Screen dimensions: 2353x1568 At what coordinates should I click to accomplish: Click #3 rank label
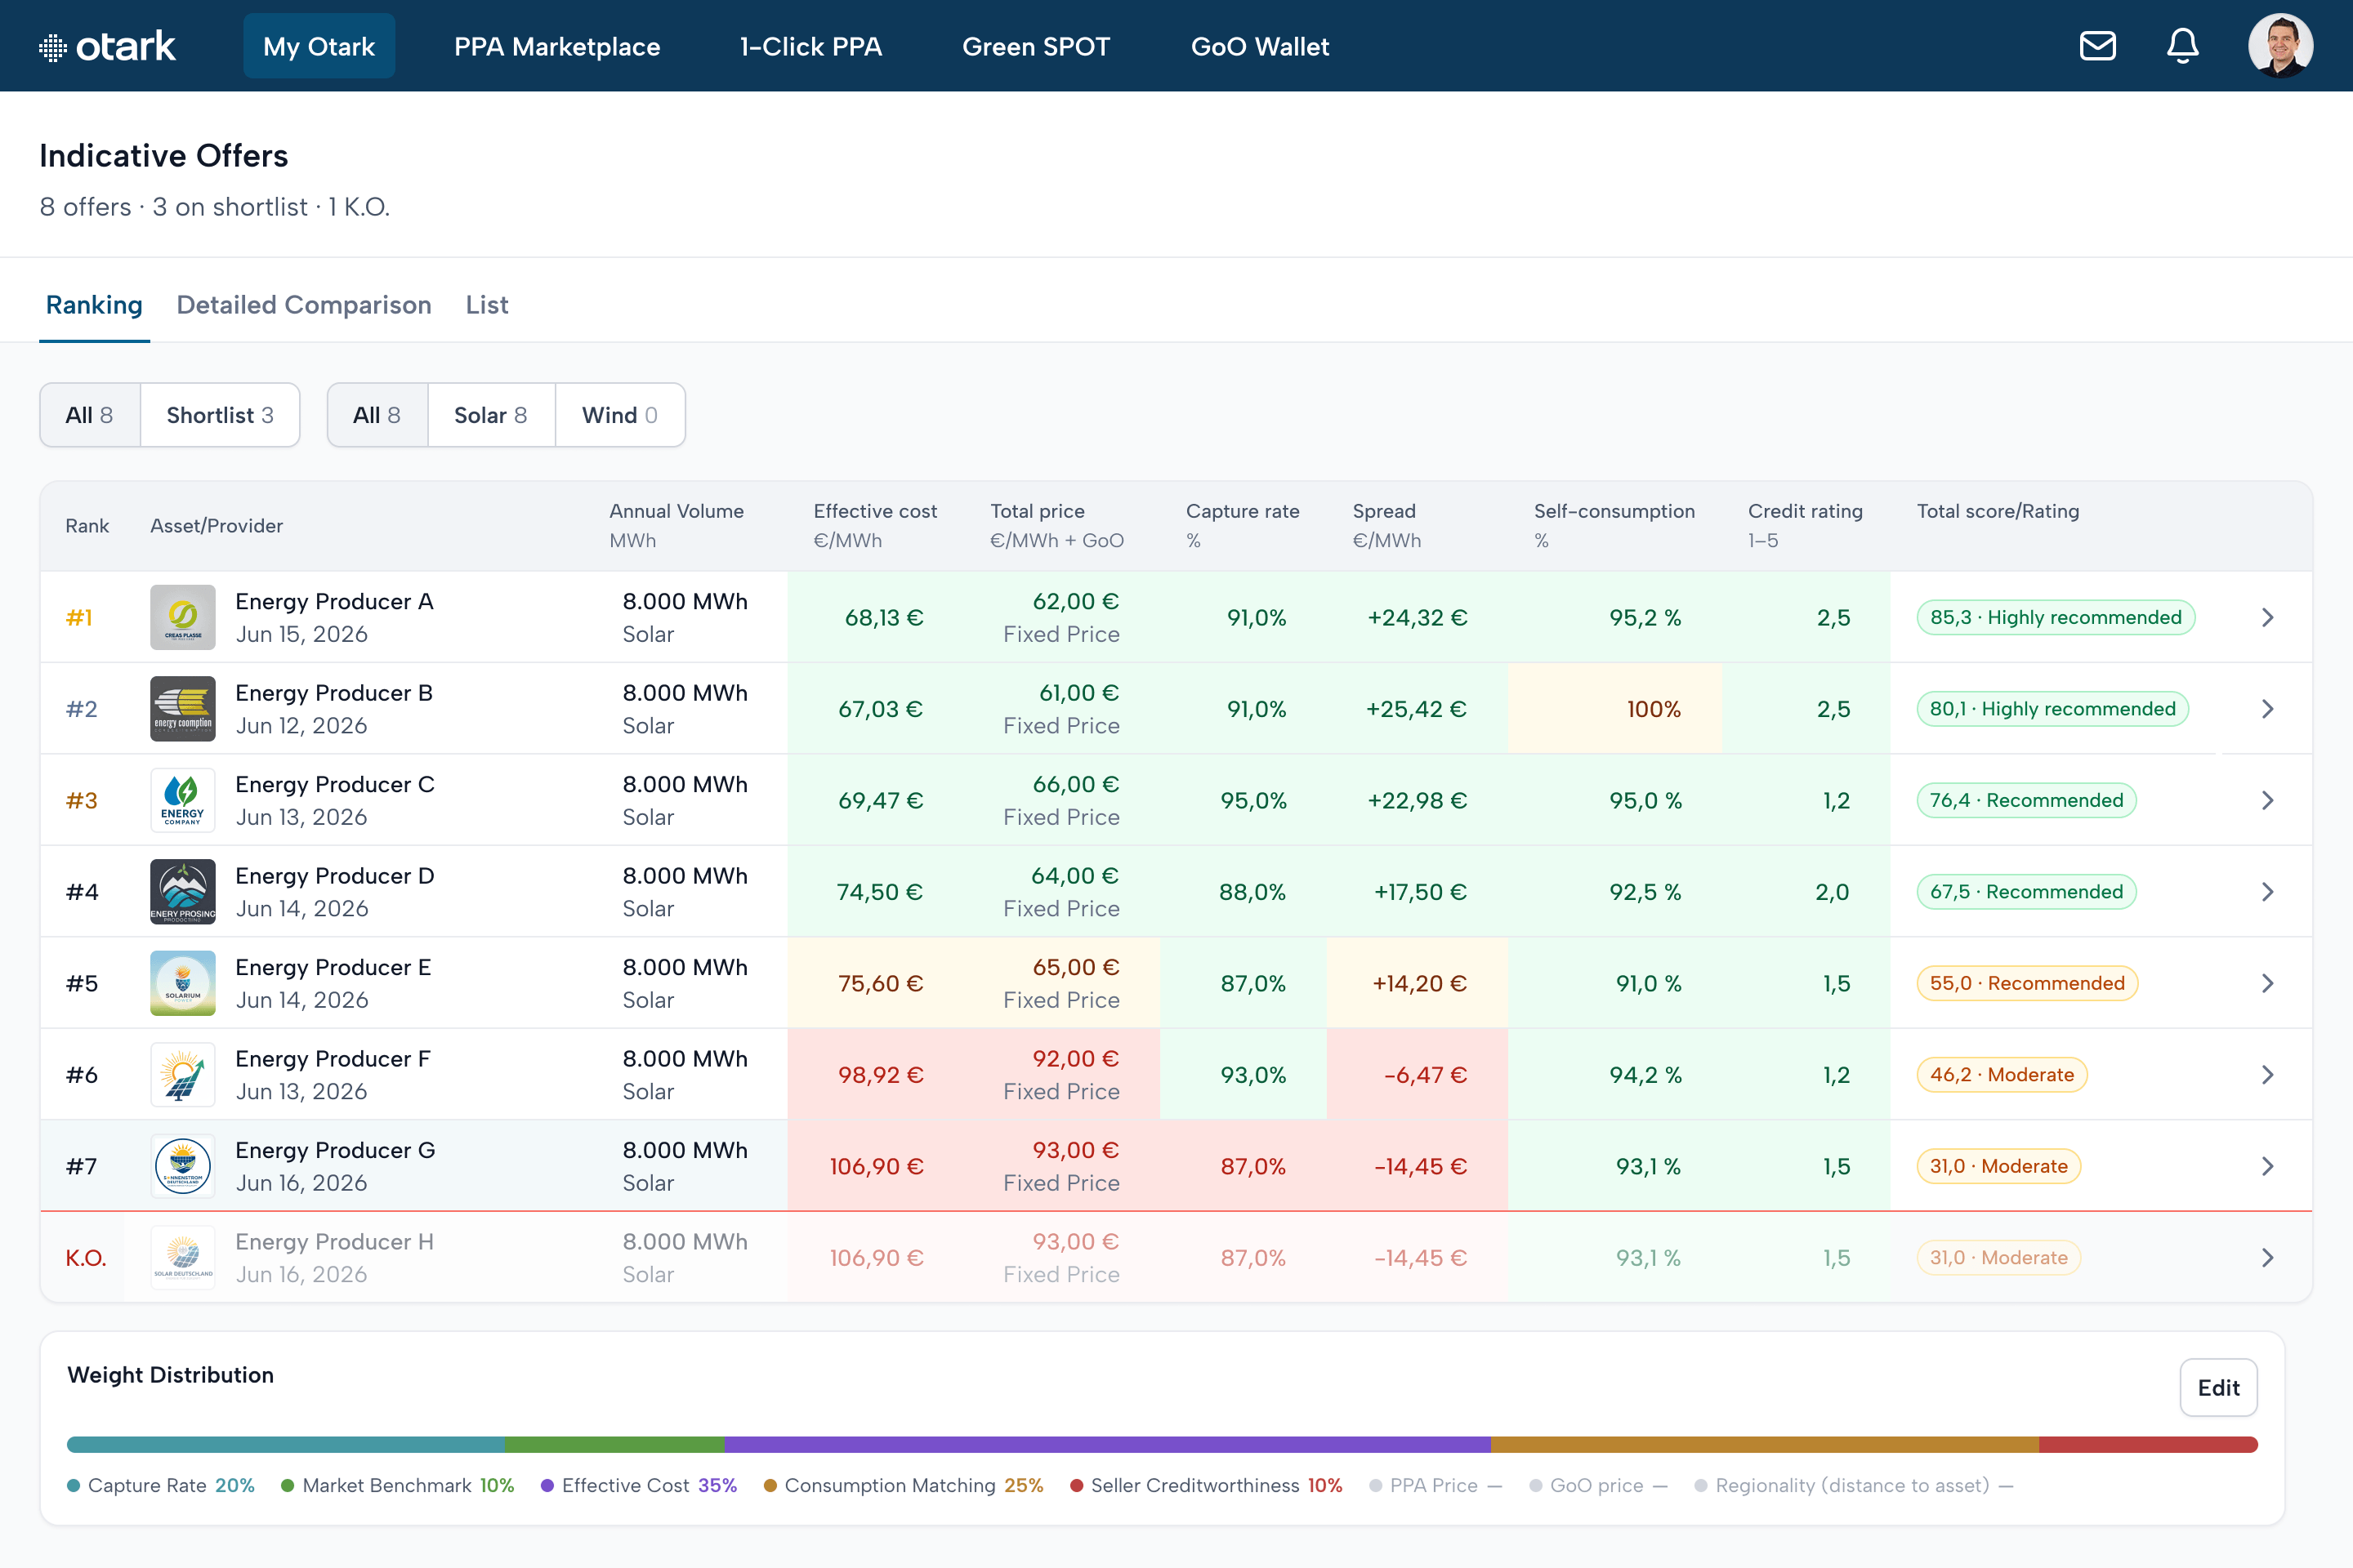coord(82,800)
